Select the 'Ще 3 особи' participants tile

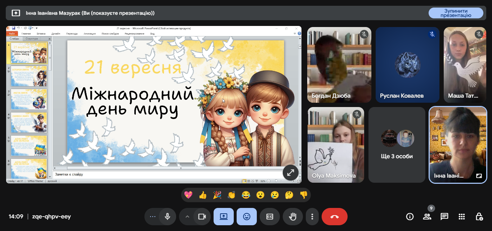(x=397, y=145)
